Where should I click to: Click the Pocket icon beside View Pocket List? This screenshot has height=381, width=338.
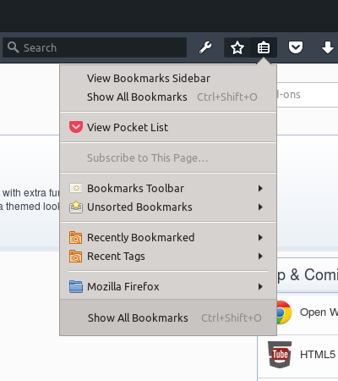[x=76, y=127]
